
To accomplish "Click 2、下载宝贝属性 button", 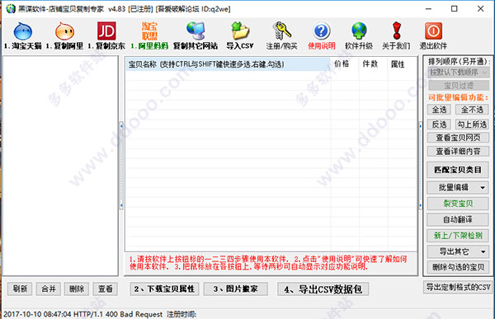I will pyautogui.click(x=164, y=289).
